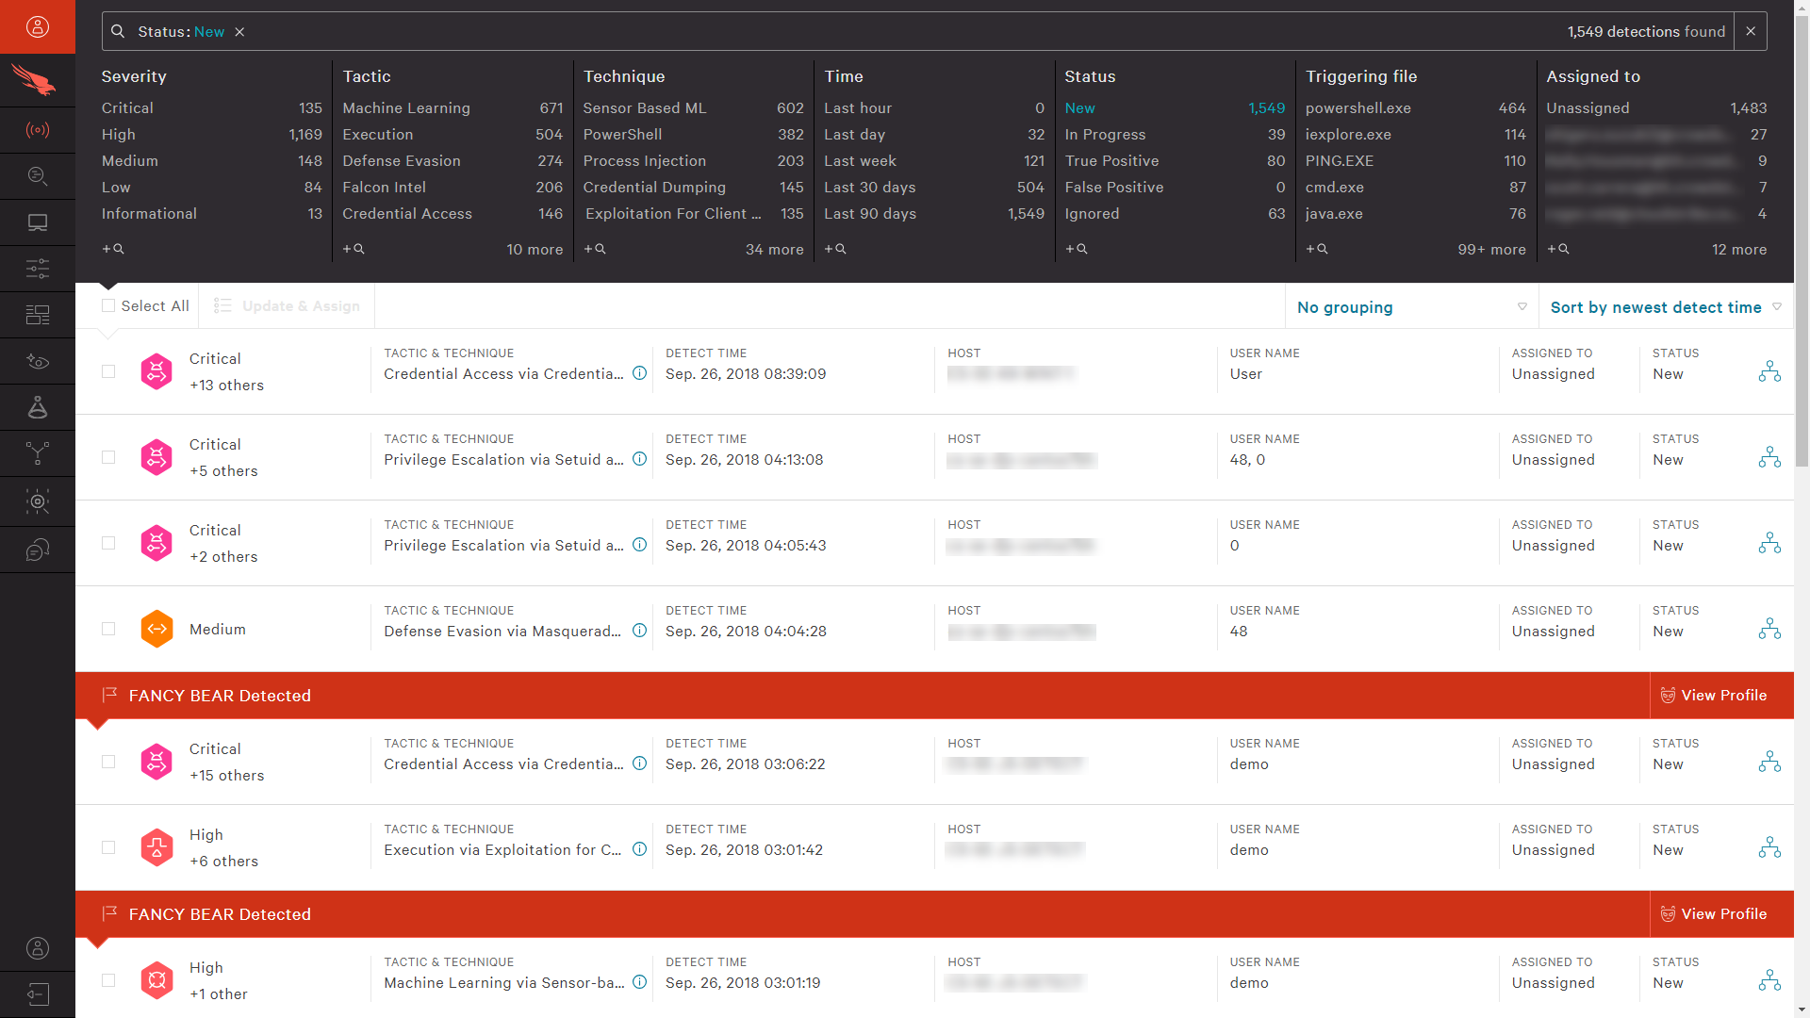Image resolution: width=1810 pixels, height=1018 pixels.
Task: Open the user account icon at sidebar bottom
Action: click(x=38, y=948)
